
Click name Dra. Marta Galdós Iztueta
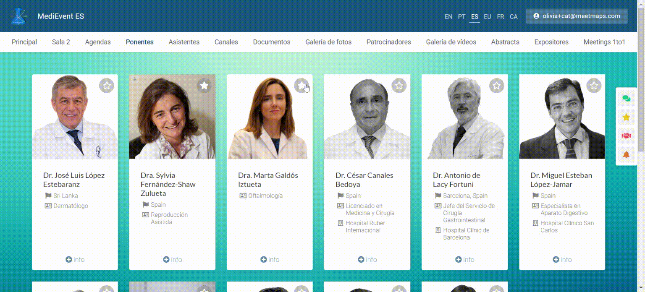point(268,180)
